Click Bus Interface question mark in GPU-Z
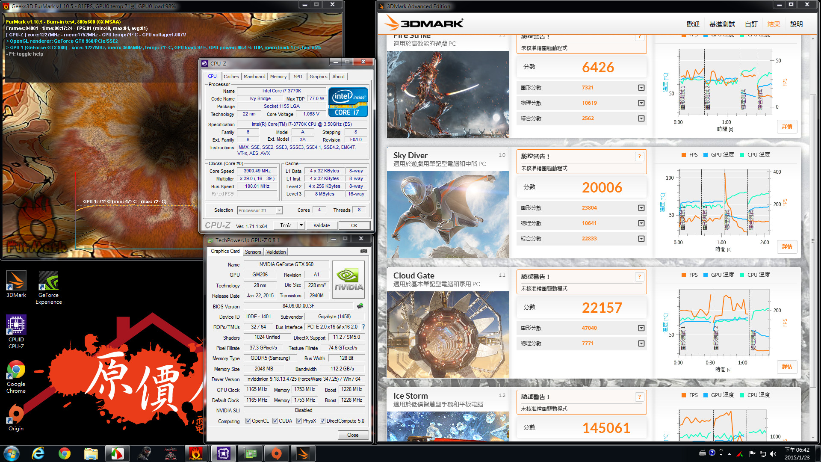 pyautogui.click(x=363, y=327)
